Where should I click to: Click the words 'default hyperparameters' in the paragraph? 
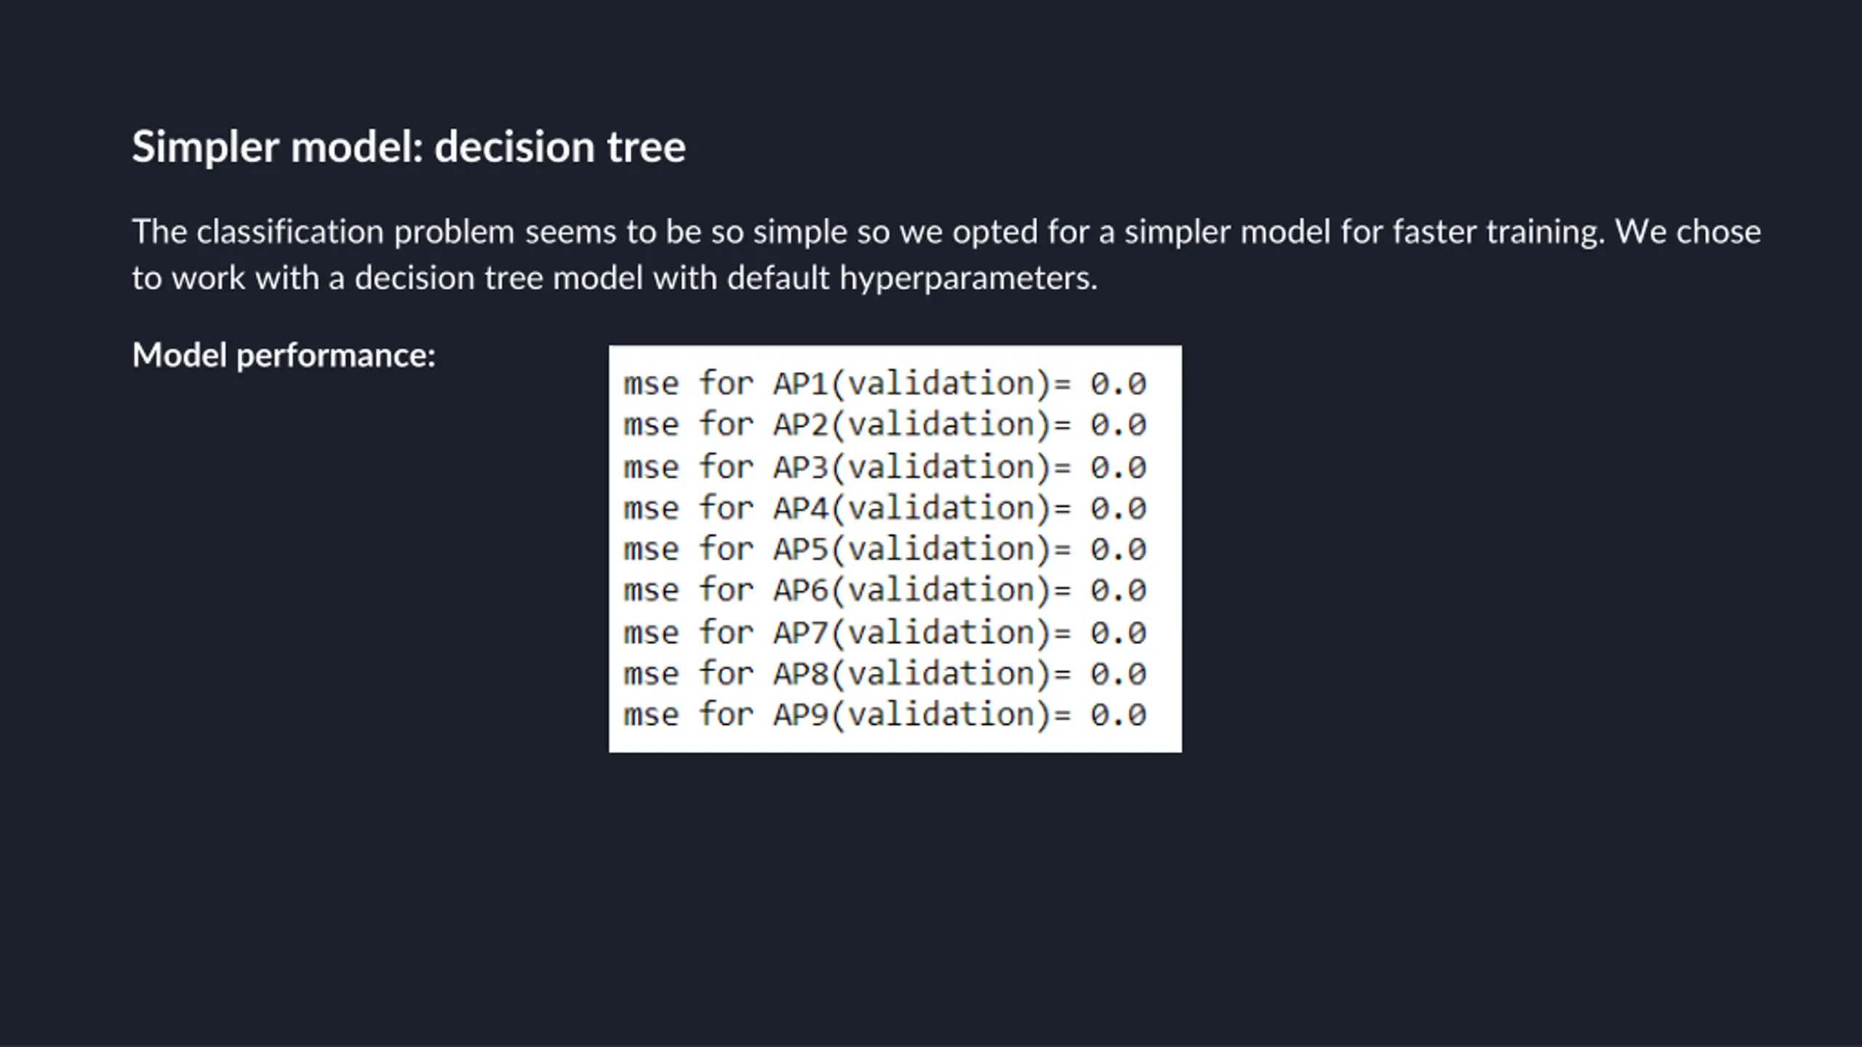(x=912, y=278)
